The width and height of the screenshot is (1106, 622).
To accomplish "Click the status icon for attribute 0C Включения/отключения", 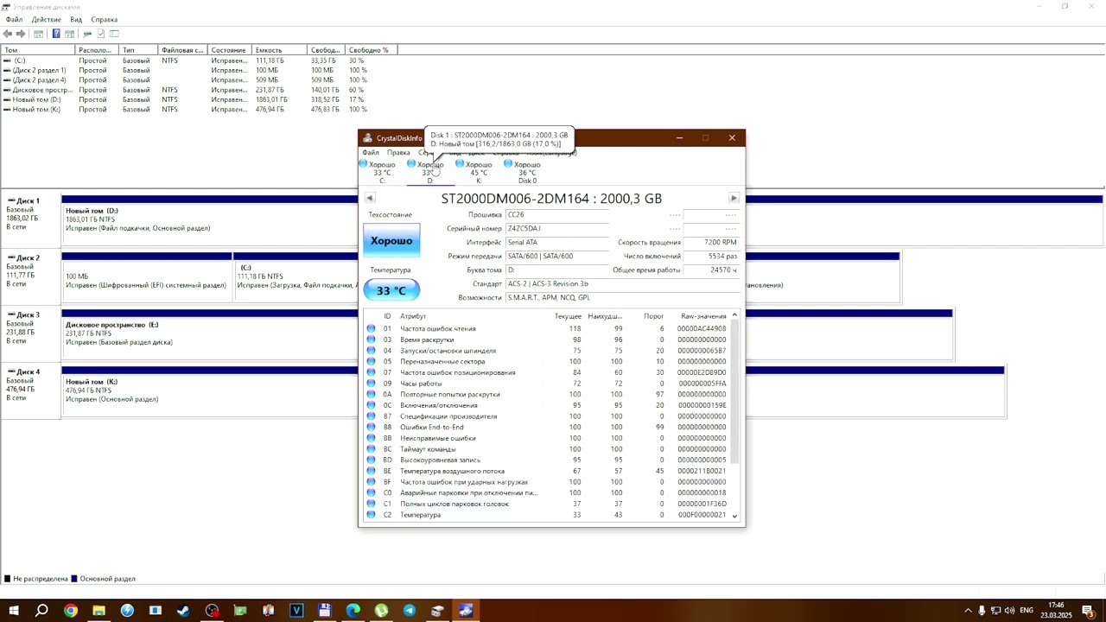I will [x=371, y=405].
